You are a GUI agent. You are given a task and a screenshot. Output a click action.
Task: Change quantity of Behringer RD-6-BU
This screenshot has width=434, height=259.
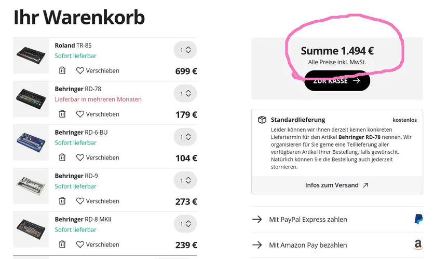tap(185, 137)
